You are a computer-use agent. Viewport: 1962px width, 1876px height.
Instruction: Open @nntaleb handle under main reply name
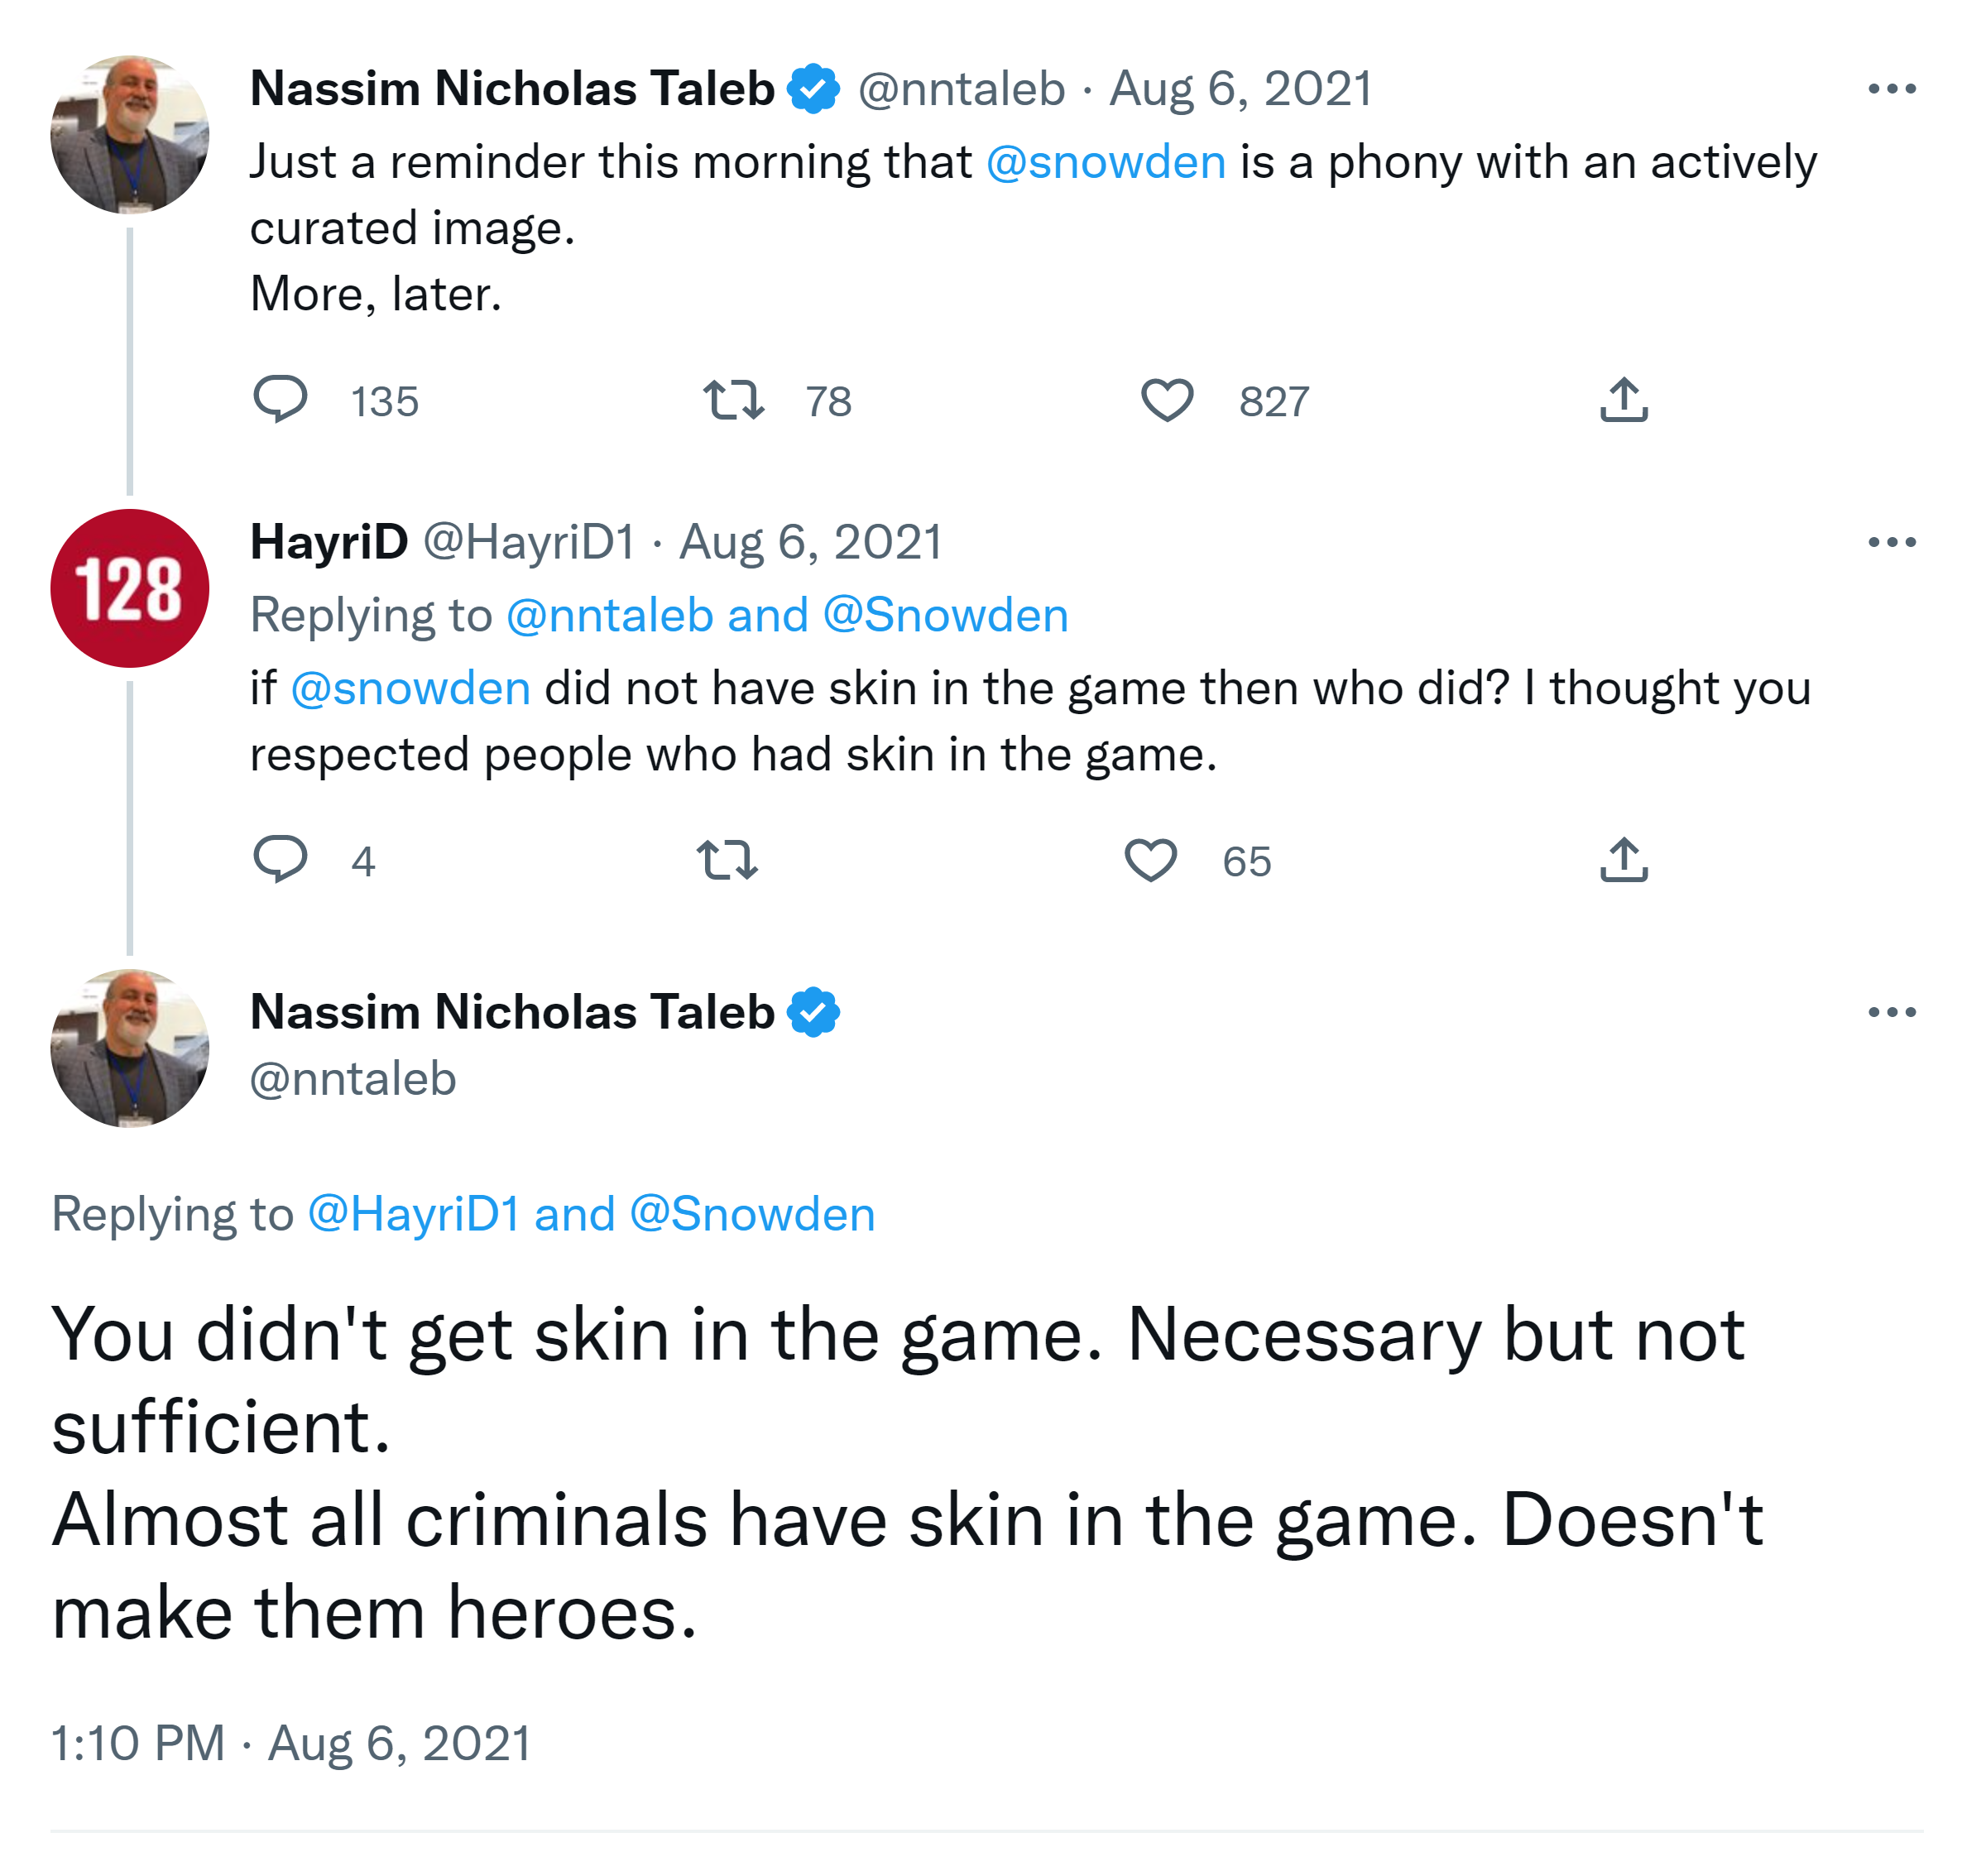pyautogui.click(x=353, y=1079)
